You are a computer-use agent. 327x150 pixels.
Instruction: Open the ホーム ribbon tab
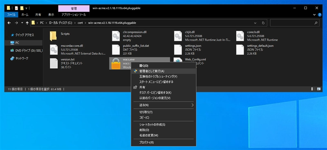tap(25, 15)
